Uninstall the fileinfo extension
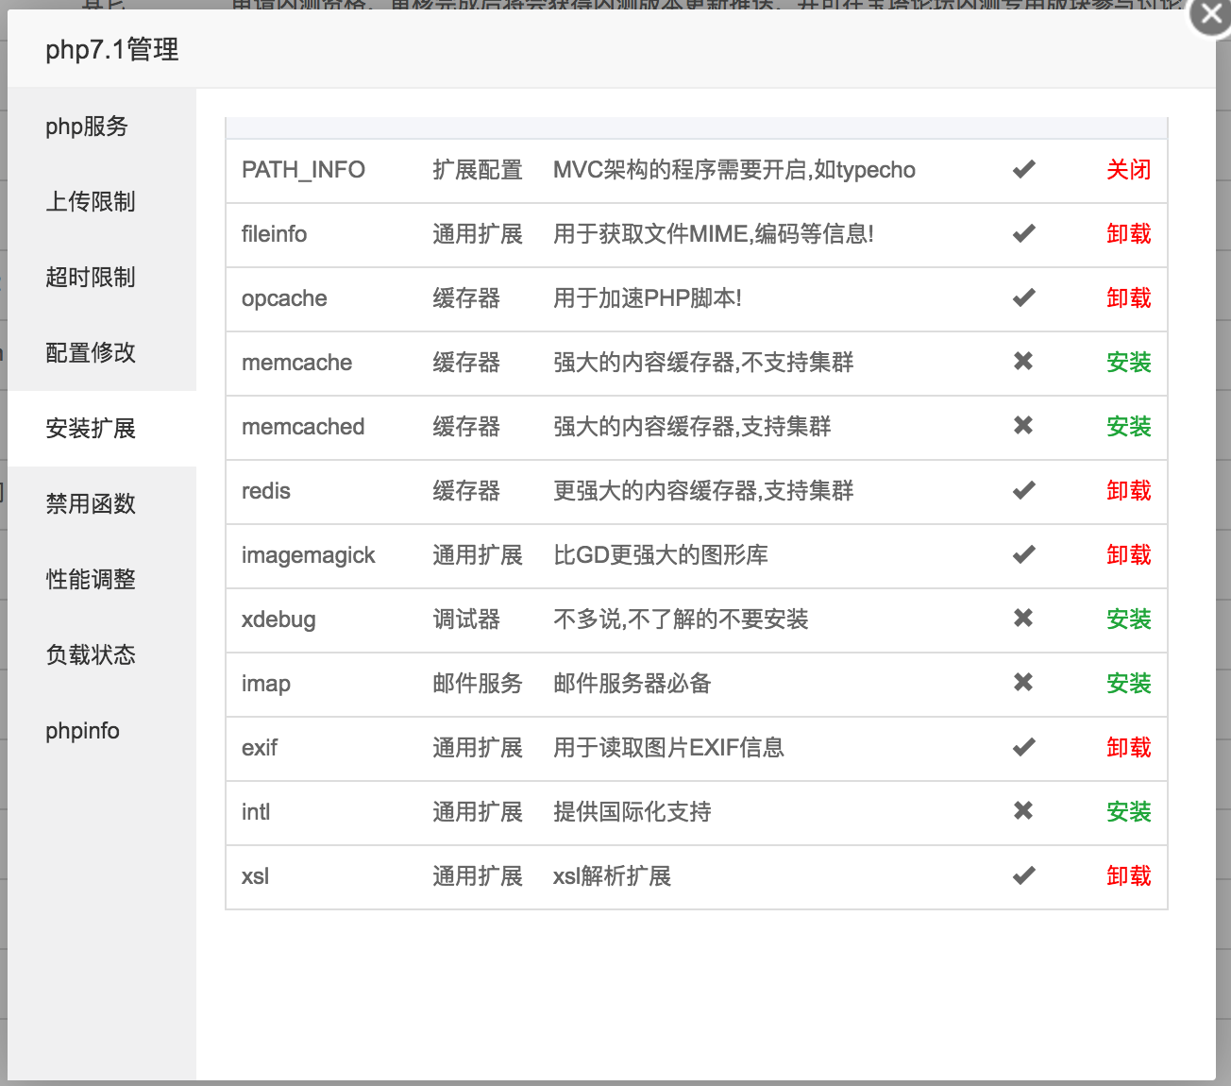Image resolution: width=1231 pixels, height=1086 pixels. (x=1129, y=234)
